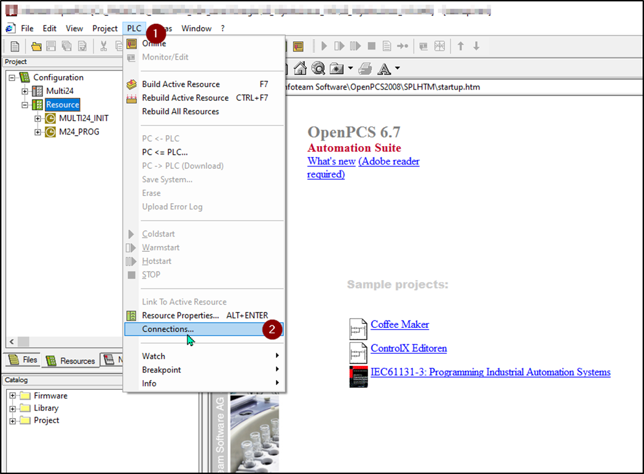Click the Search globe icon
This screenshot has width=644, height=474.
coord(318,68)
